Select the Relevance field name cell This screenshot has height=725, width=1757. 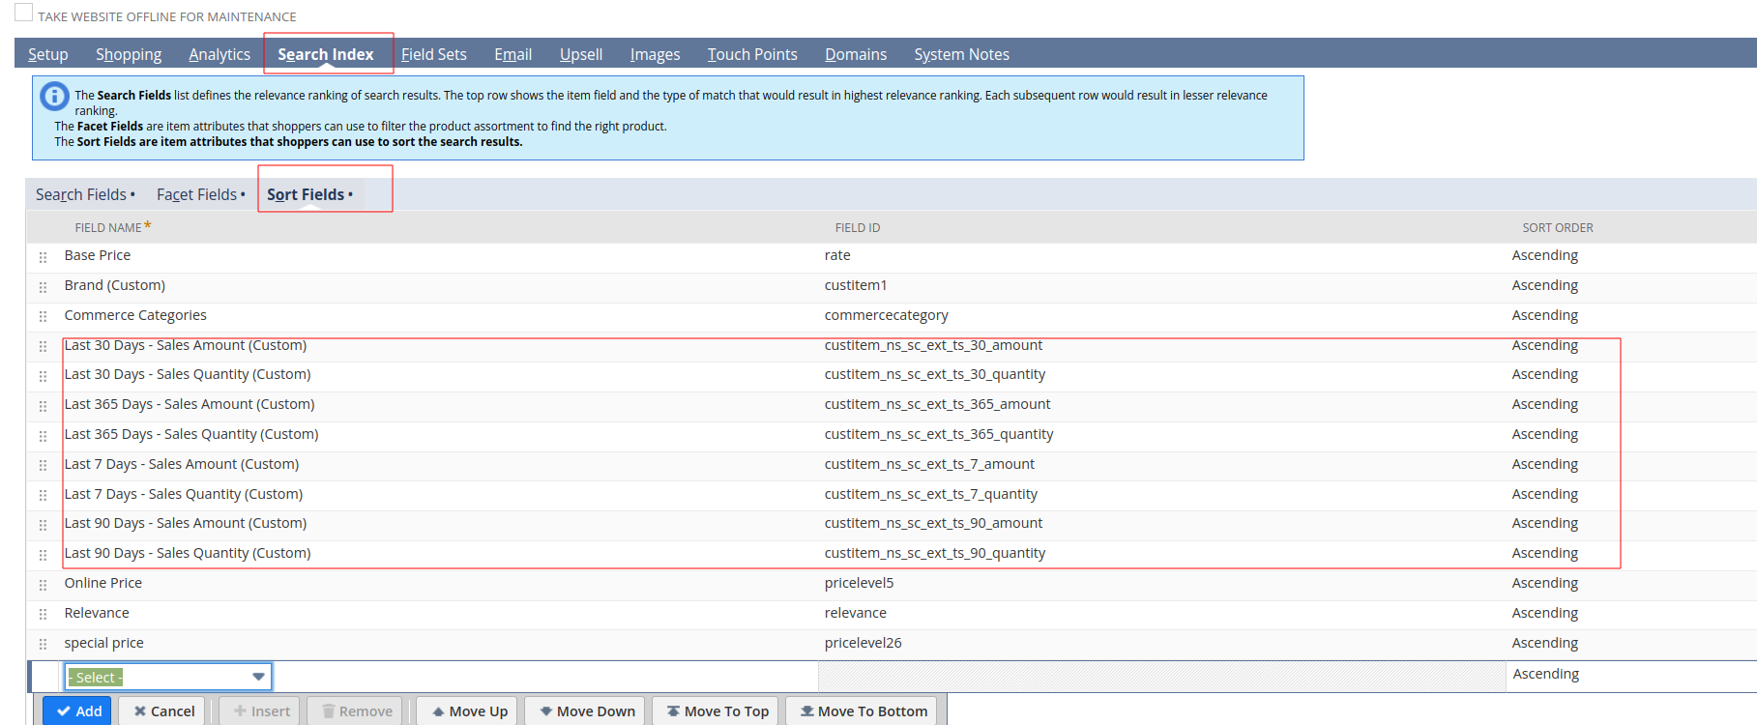click(97, 613)
